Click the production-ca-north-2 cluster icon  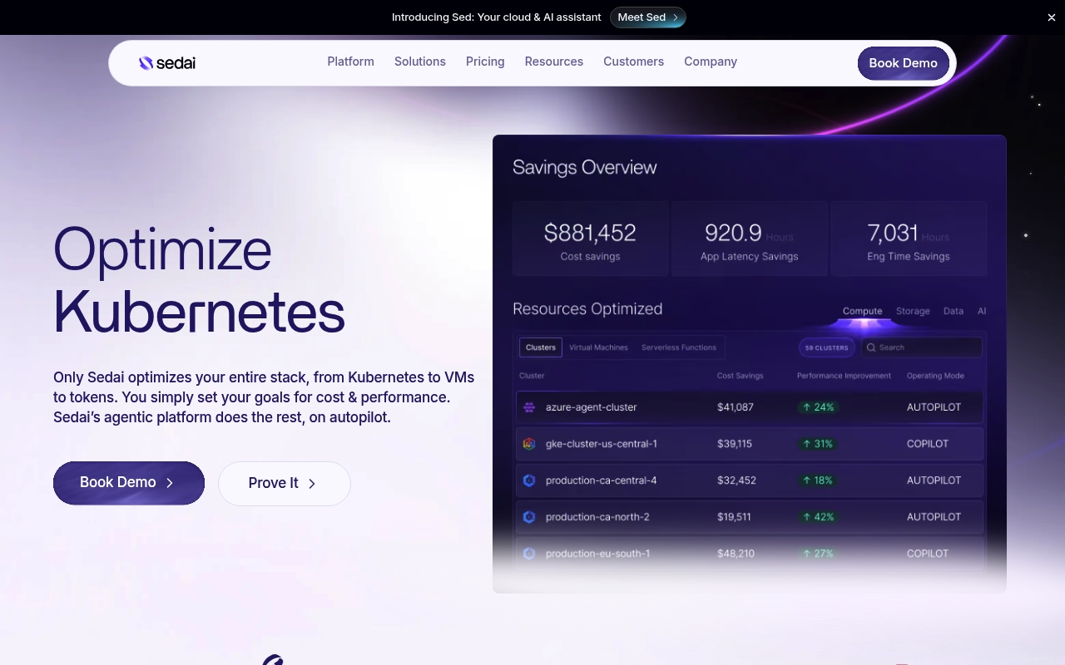coord(529,517)
